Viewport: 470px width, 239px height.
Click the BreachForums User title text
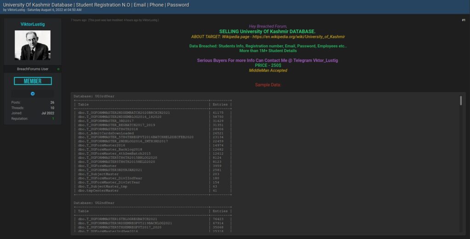pos(33,69)
